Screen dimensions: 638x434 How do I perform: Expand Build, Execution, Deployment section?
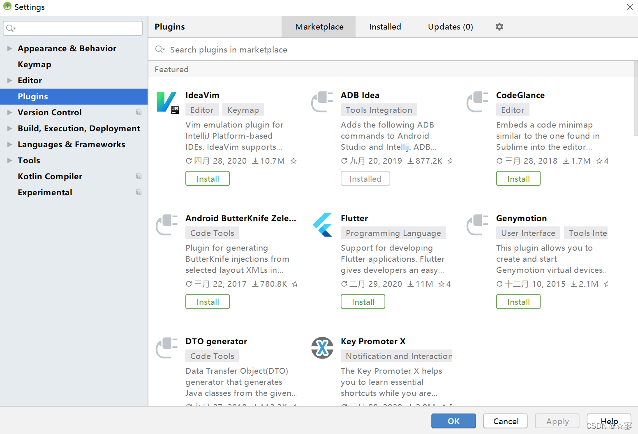[x=9, y=128]
